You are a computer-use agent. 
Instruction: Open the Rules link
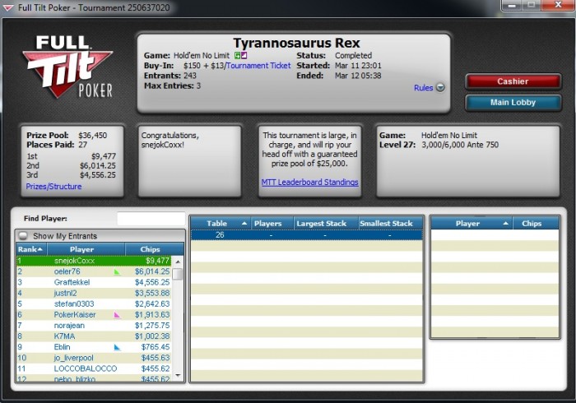coord(423,88)
